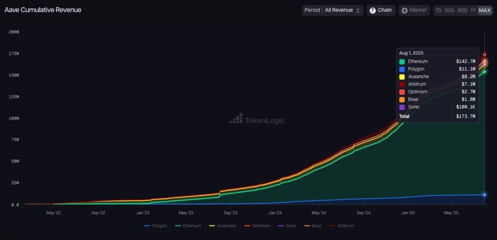Click the May '22 x-axis label
This screenshot has height=240, width=497.
tap(53, 213)
